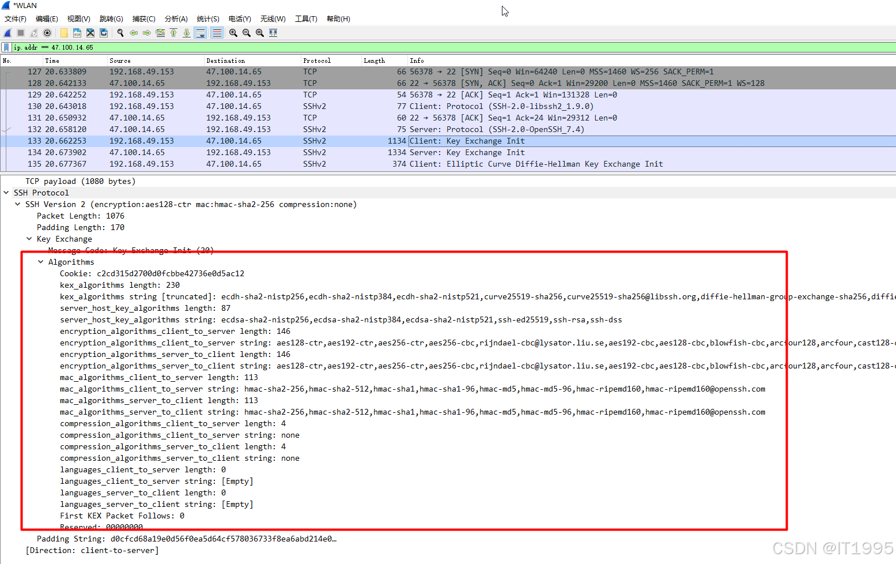Open the 捕获(C) menu
The height and width of the screenshot is (564, 896).
coord(143,18)
